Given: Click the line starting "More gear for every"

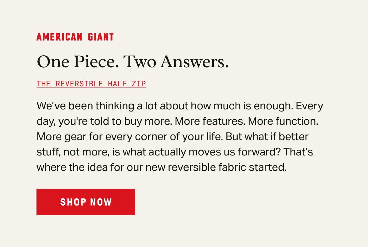Looking at the screenshot, I should 172,137.
